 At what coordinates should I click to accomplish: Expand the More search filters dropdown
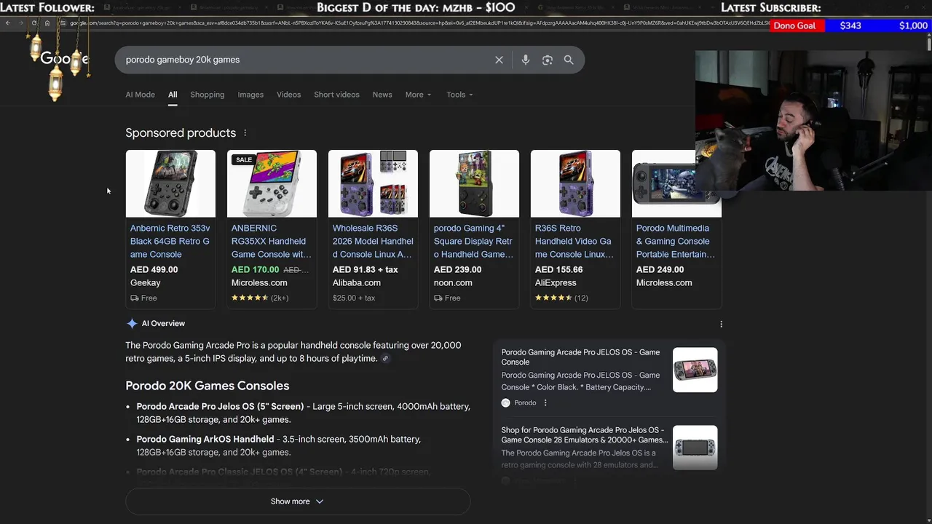pos(418,95)
